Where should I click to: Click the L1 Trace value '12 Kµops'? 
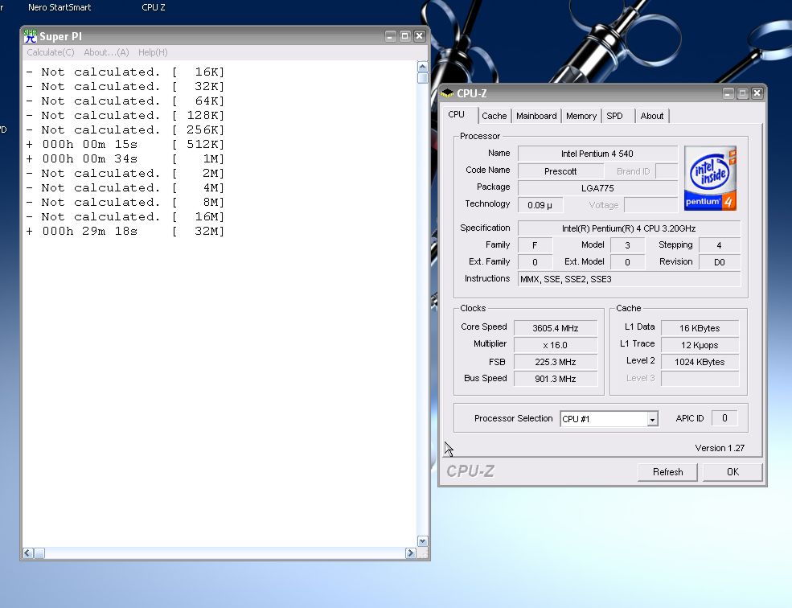click(700, 345)
